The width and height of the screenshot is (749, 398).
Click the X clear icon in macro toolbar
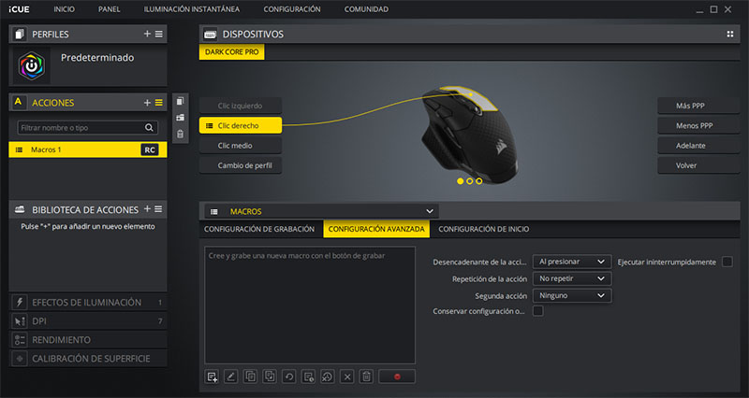tap(347, 377)
